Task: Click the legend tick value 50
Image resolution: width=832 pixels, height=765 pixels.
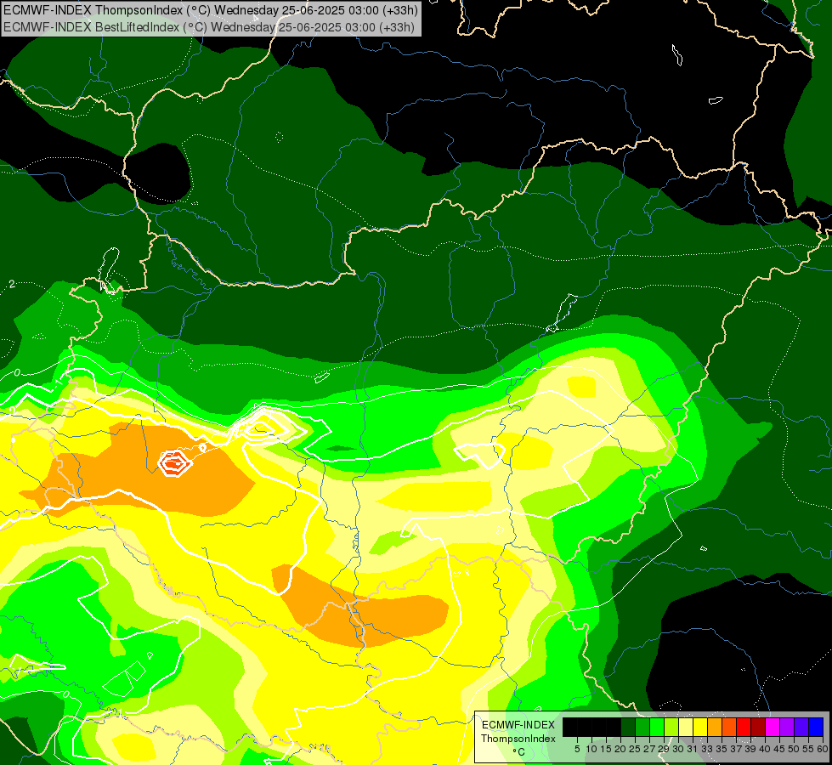Action: [x=794, y=749]
